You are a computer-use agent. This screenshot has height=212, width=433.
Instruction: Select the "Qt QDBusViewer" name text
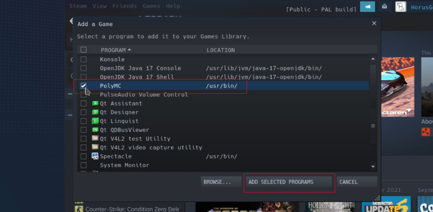(124, 130)
